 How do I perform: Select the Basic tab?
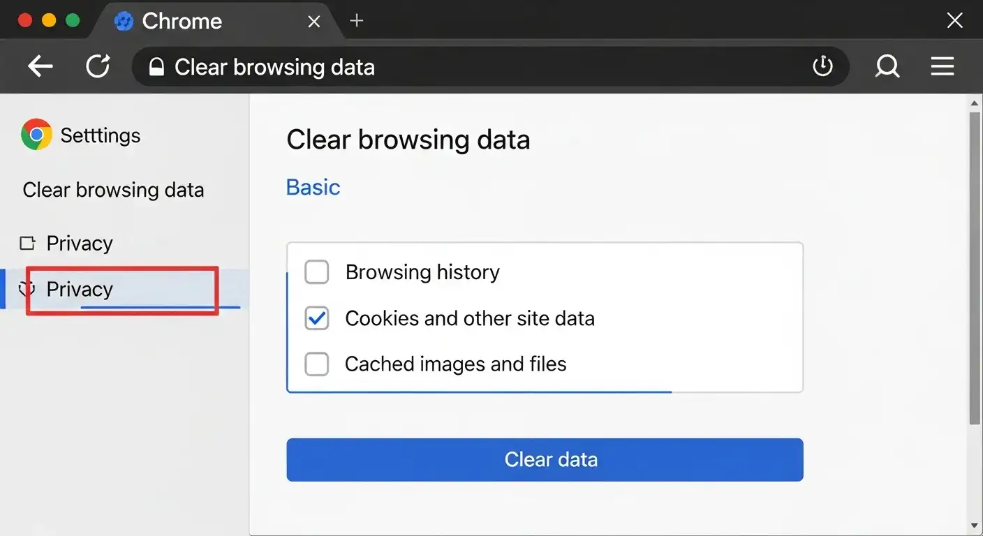[312, 186]
